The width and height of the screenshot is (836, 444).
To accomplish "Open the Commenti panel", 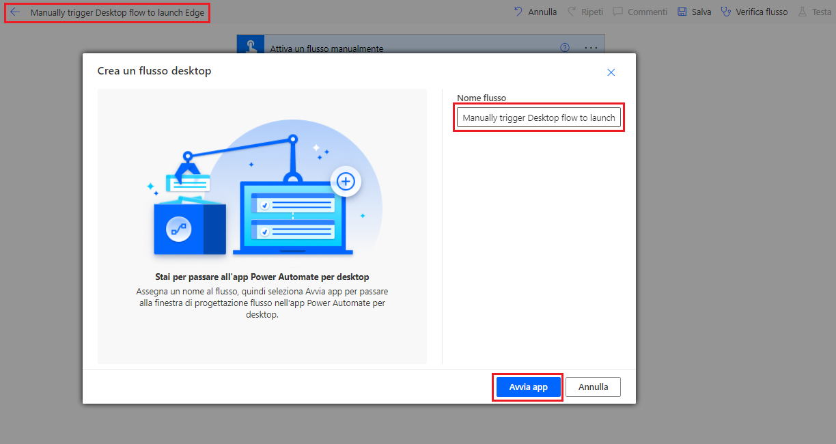I will 640,12.
